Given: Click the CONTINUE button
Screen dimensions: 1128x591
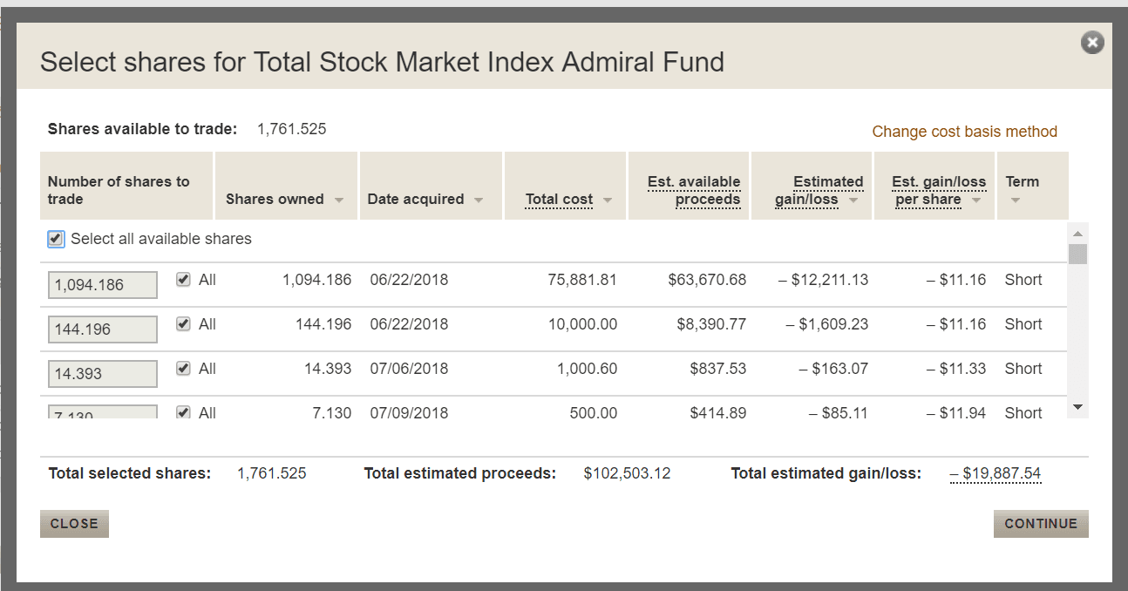Looking at the screenshot, I should 1041,524.
